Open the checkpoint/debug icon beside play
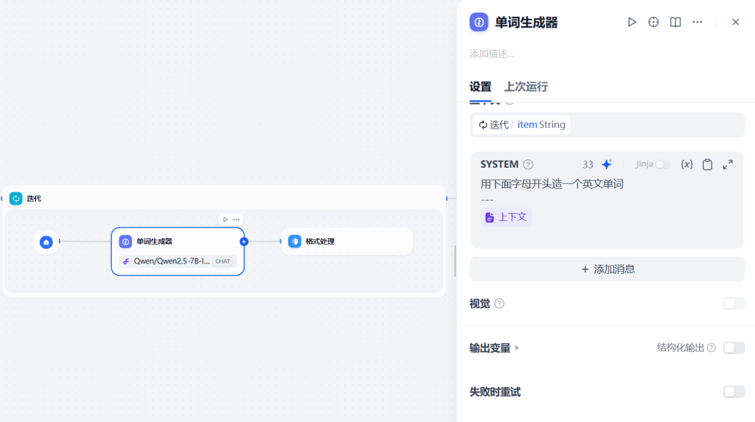 pos(653,22)
